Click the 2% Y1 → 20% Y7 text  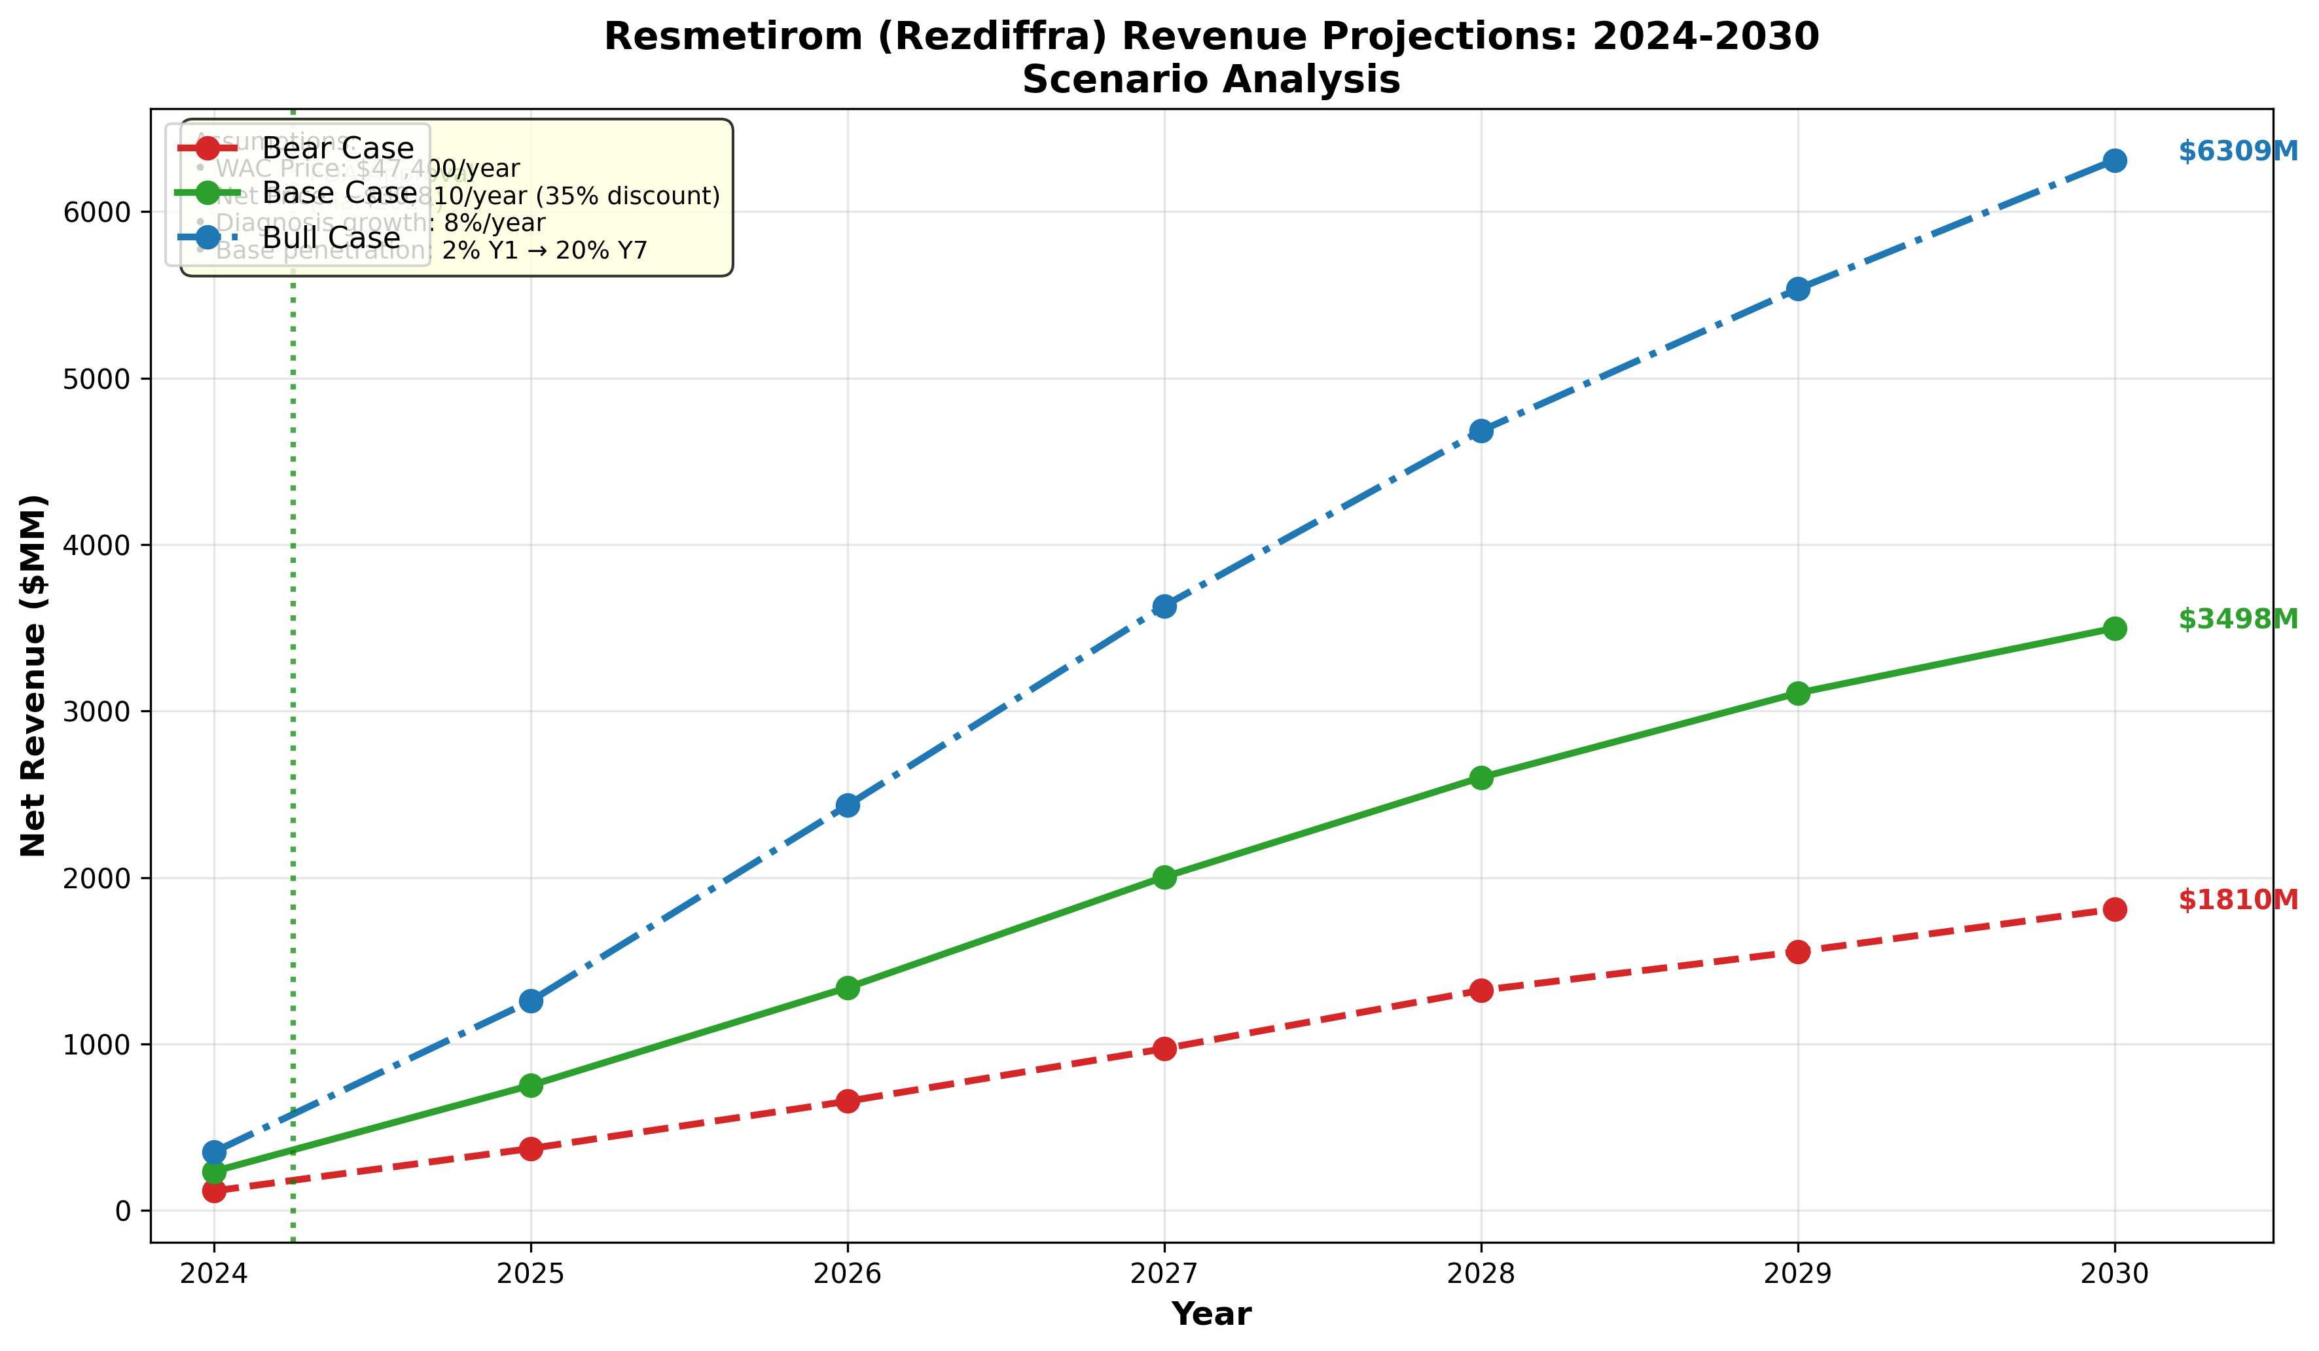tap(545, 250)
